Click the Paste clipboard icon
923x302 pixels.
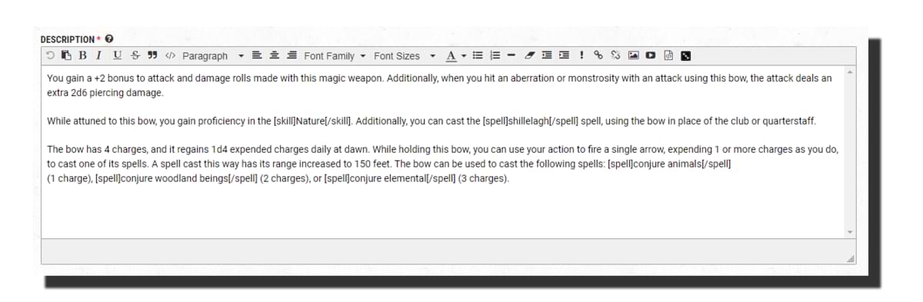point(66,55)
